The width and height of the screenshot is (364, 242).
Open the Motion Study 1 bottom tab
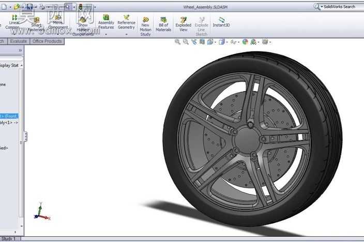pyautogui.click(x=10, y=239)
